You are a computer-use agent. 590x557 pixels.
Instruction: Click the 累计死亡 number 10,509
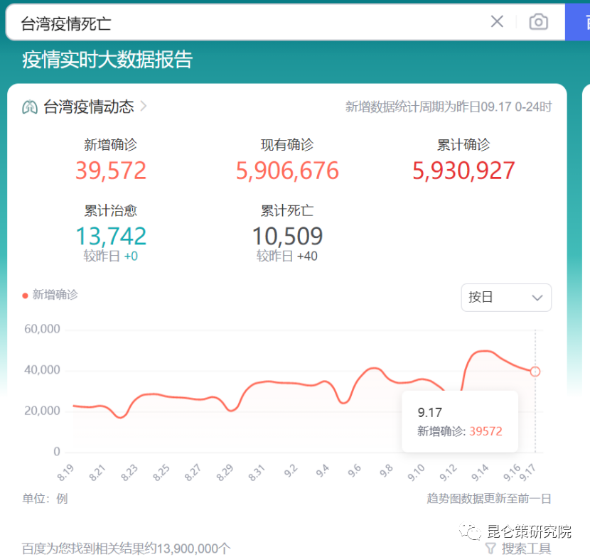(x=287, y=236)
